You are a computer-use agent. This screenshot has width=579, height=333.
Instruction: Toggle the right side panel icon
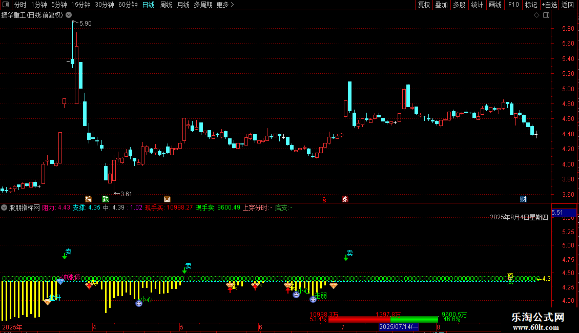[x=546, y=15]
